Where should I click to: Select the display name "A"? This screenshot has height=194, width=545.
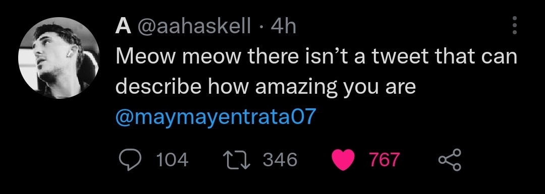[x=123, y=26]
